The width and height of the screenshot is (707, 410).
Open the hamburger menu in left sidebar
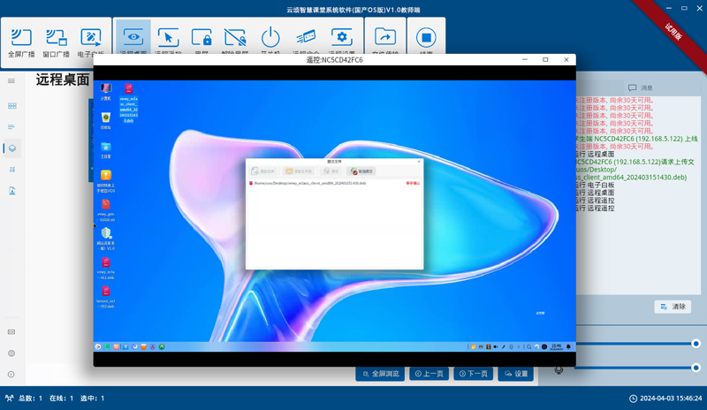11,81
